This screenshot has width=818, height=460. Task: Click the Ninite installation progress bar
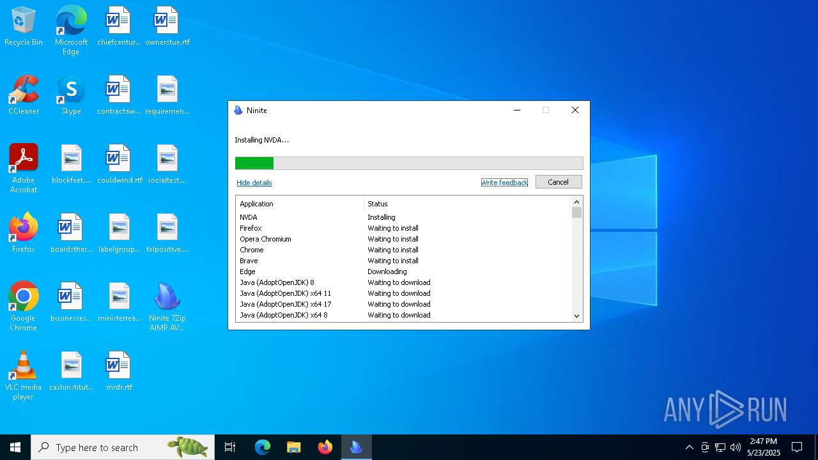[409, 164]
